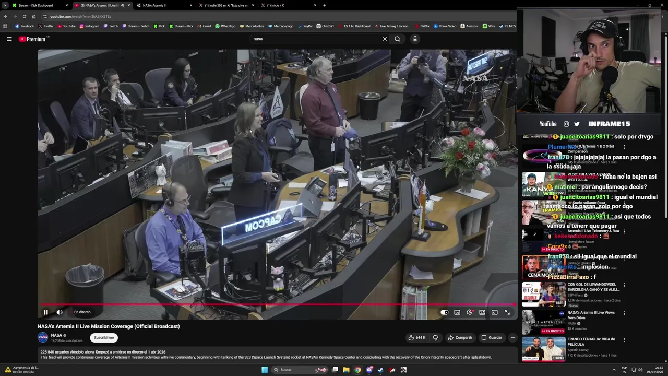Open options for Artemis 1 & 2 Orbit video
This screenshot has height=376, width=668.
pos(625,147)
